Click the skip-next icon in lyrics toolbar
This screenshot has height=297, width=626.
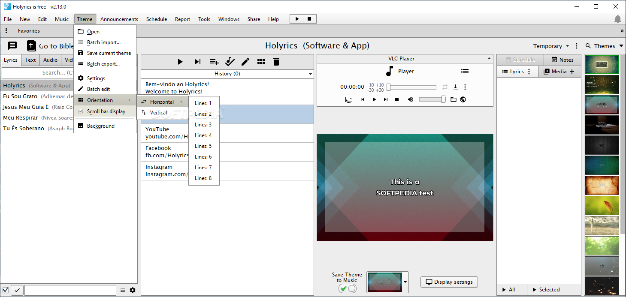click(x=197, y=62)
